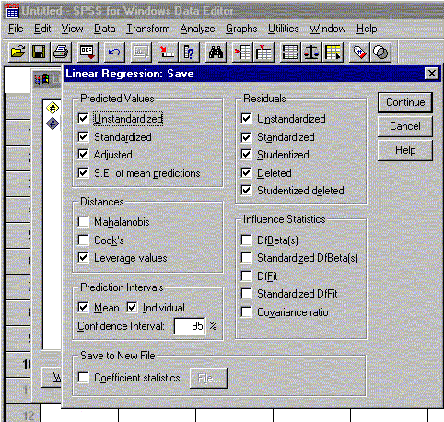Enable the DfFit checkbox
Viewport: 444px width, 422px height.
246,275
